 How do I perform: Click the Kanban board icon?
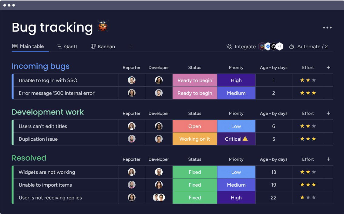[93, 46]
